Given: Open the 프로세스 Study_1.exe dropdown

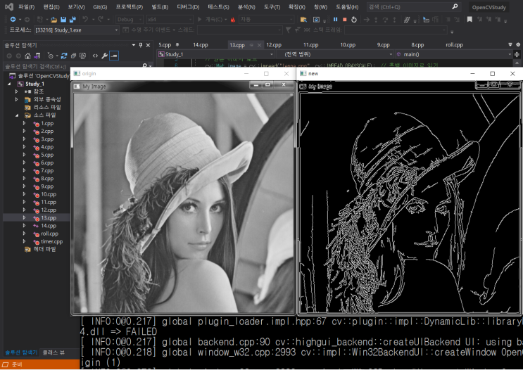Looking at the screenshot, I should (77, 30).
